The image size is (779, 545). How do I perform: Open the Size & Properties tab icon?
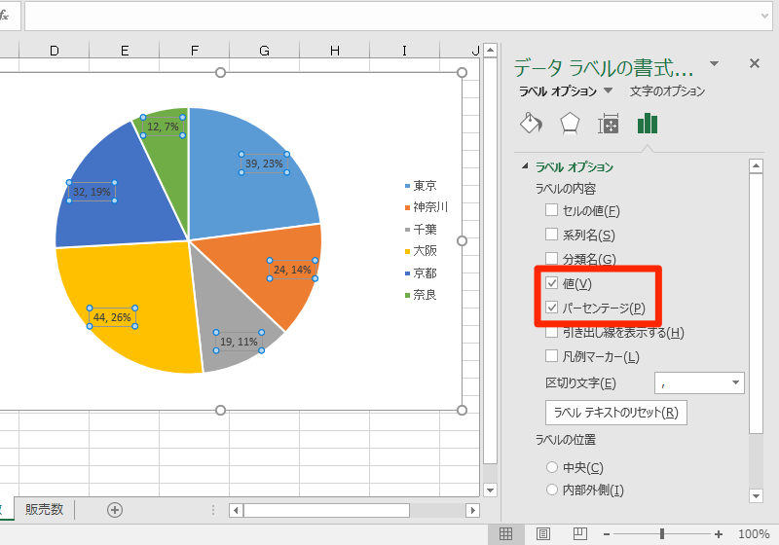(x=608, y=123)
